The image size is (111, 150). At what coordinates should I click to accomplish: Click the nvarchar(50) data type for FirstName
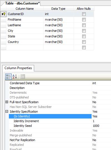(59, 20)
